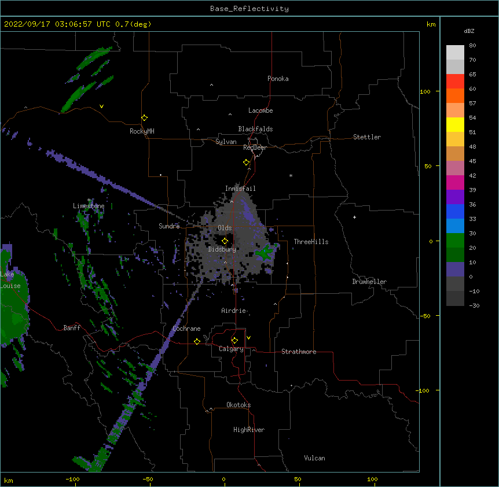Click the white asterisk above Limestone label
The image size is (499, 487).
pyautogui.click(x=89, y=200)
